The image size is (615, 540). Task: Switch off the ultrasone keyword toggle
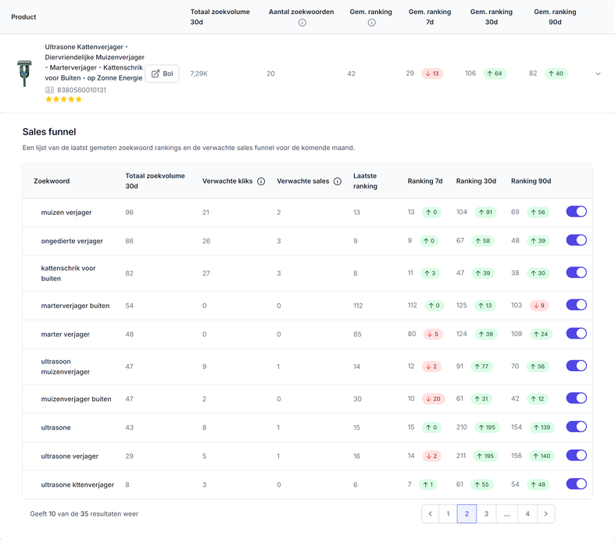pos(576,427)
